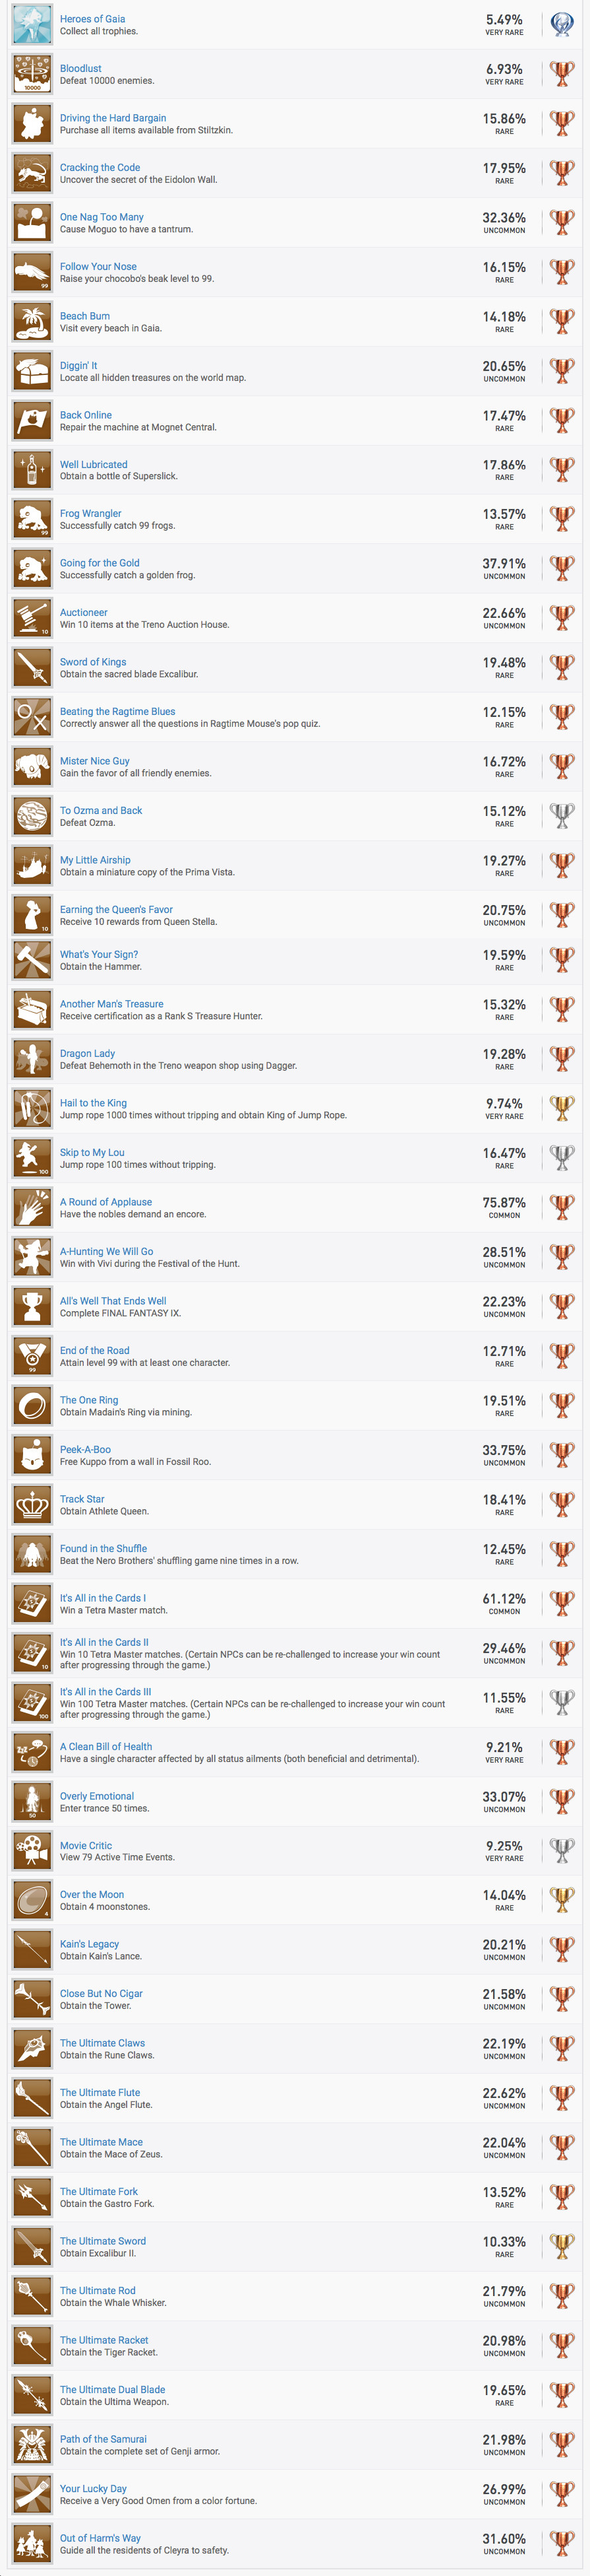Click the Path of the Samurai helmet icon
Screen dimensions: 590x2576
coord(32,2444)
